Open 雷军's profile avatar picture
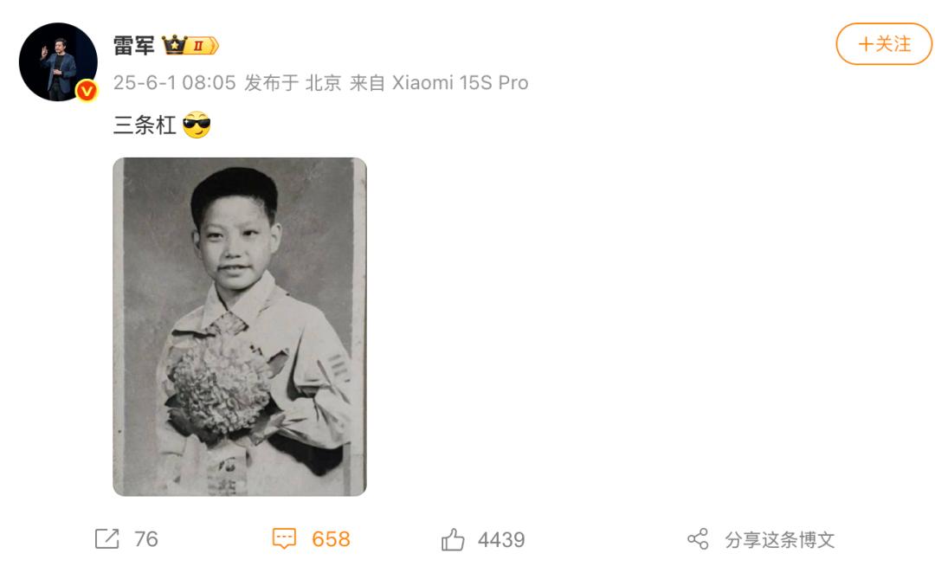Image resolution: width=935 pixels, height=566 pixels. [x=58, y=61]
